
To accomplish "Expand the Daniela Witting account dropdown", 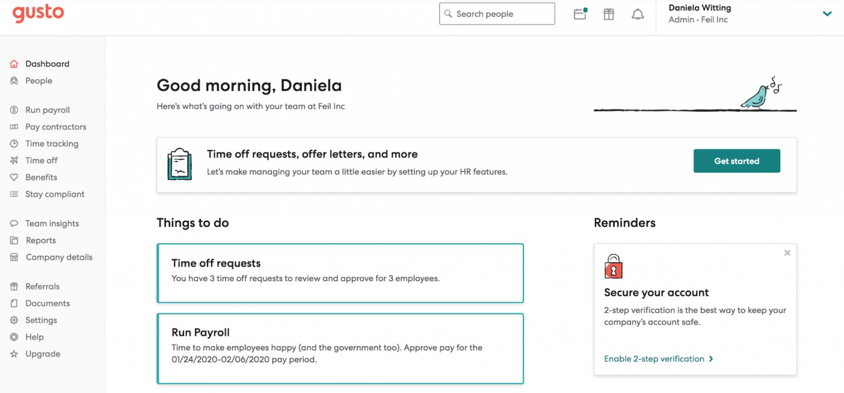I will 827,14.
